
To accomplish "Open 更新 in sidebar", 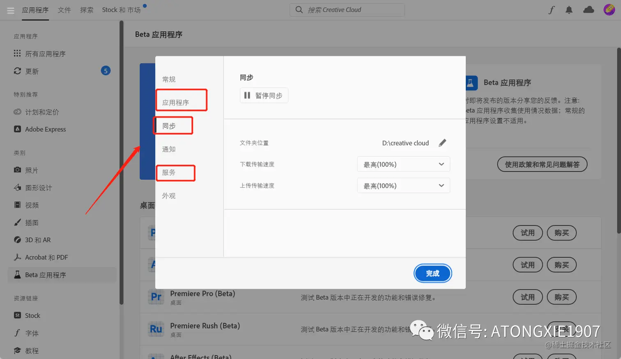I will pos(32,71).
